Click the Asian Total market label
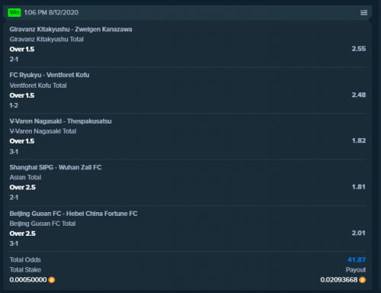381x293 pixels. pyautogui.click(x=25, y=177)
